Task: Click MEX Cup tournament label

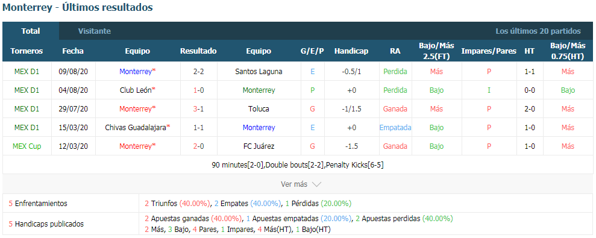Action: tap(27, 146)
